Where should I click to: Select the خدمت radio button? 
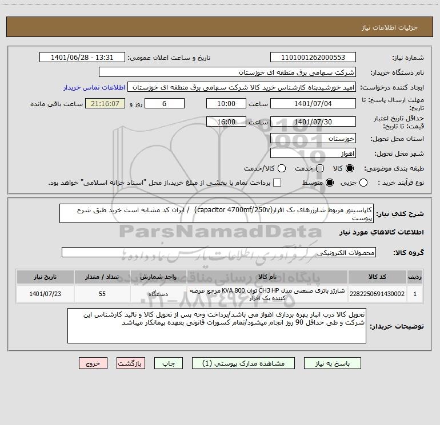point(320,168)
